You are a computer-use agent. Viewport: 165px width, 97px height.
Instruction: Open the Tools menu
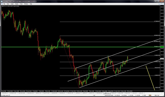pos(21,4)
